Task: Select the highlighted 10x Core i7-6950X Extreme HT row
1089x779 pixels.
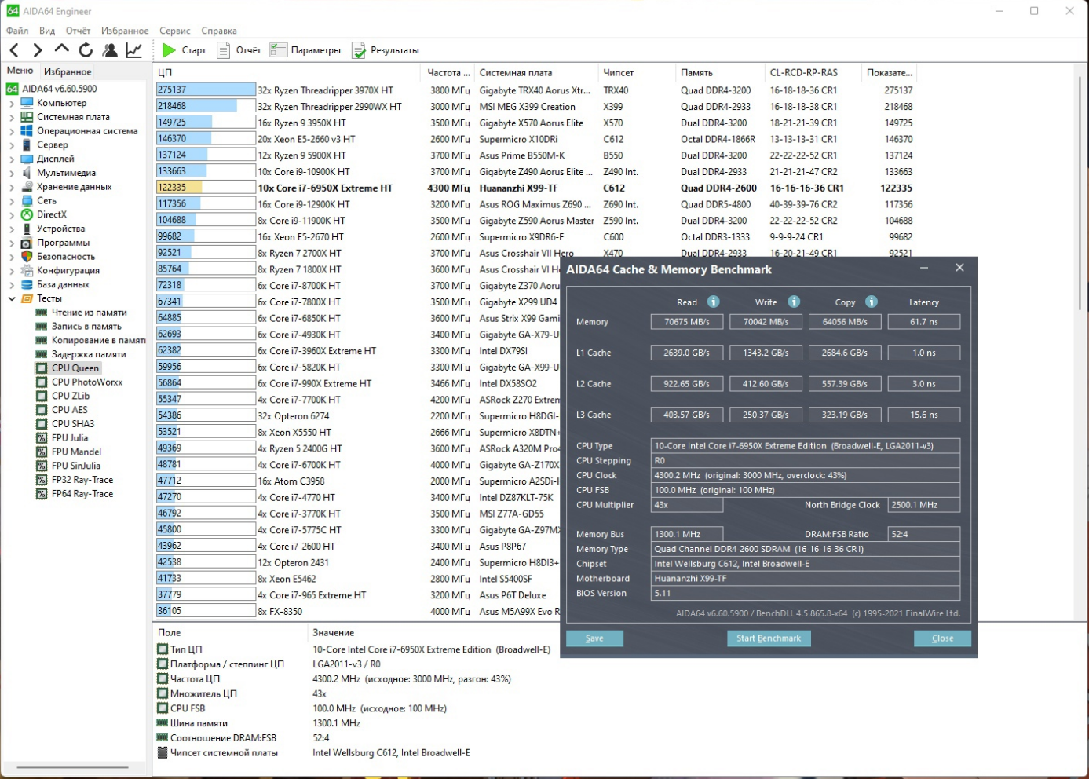Action: 536,188
